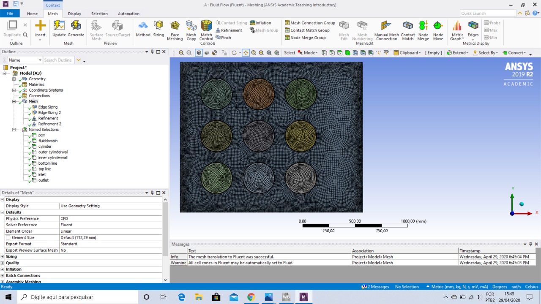The width and height of the screenshot is (541, 304).
Task: Click in the Search Outline field
Action: point(58,60)
